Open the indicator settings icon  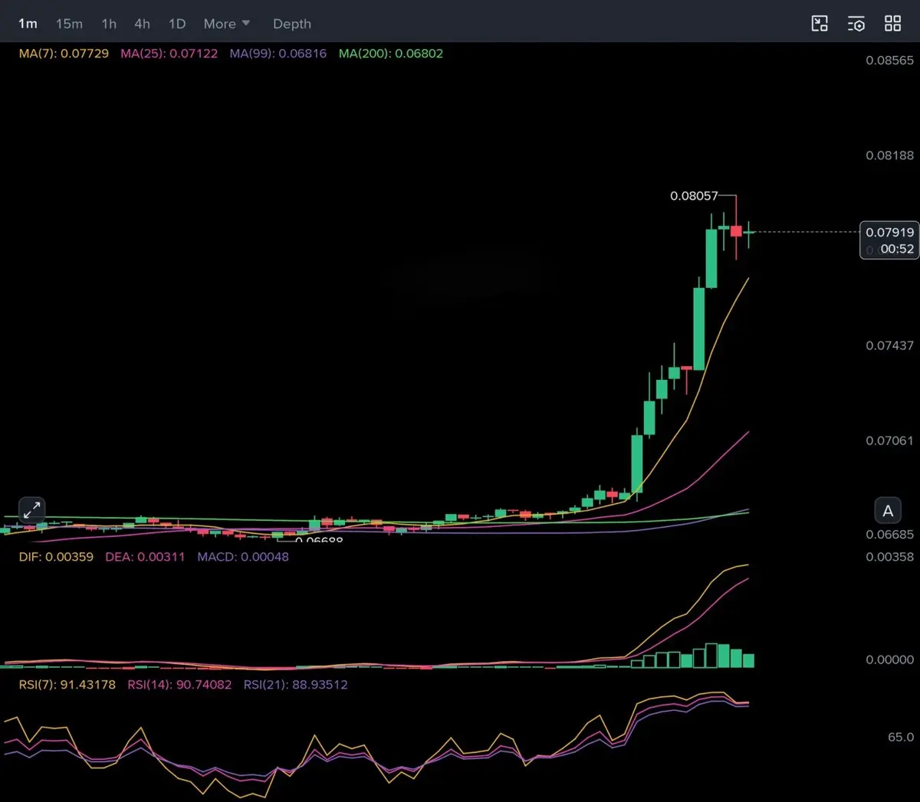856,24
